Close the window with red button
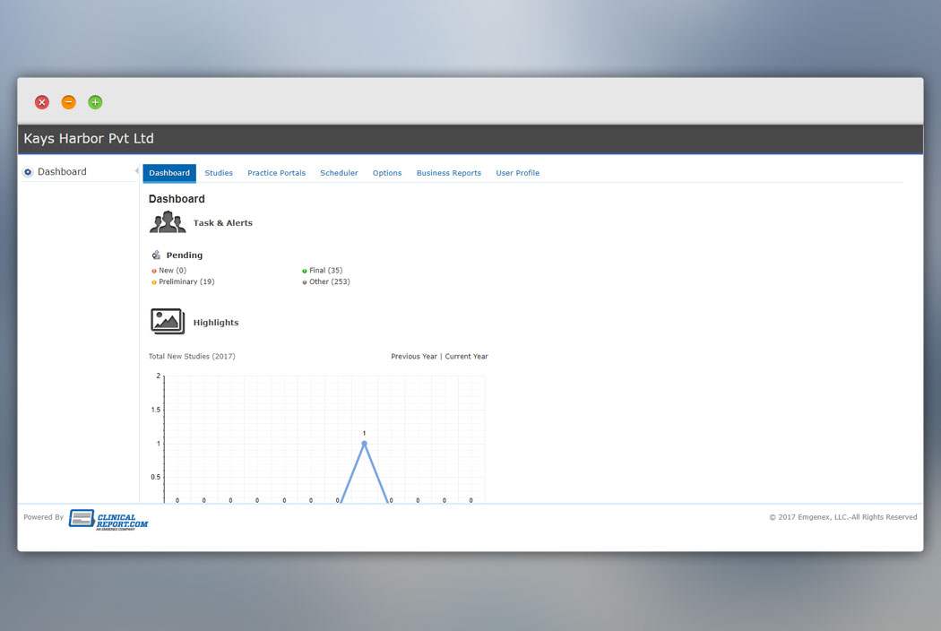941x631 pixels. pyautogui.click(x=42, y=102)
